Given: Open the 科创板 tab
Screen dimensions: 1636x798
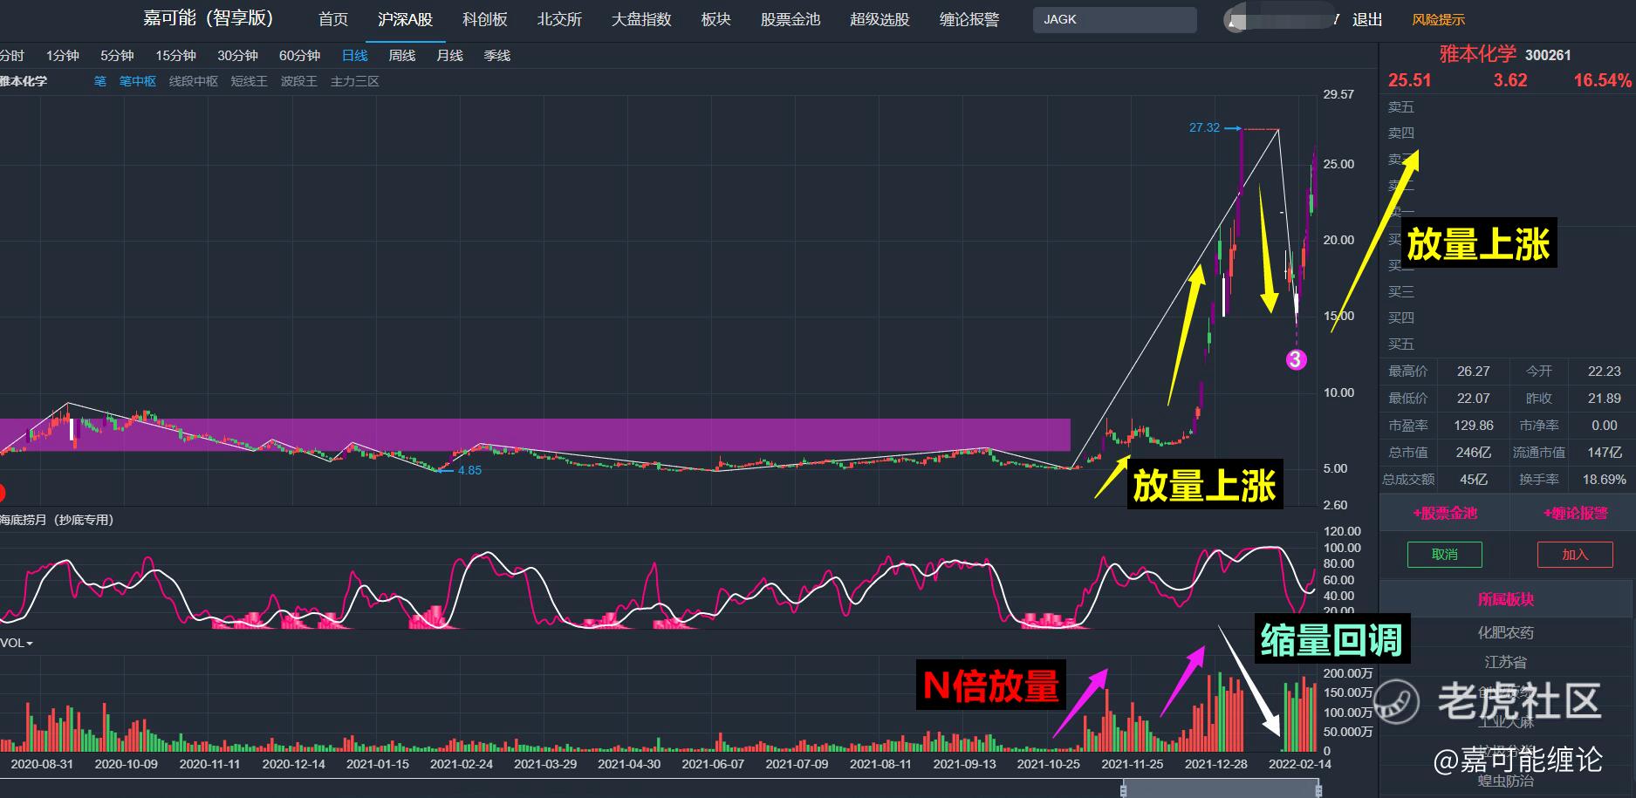Looking at the screenshot, I should (485, 19).
